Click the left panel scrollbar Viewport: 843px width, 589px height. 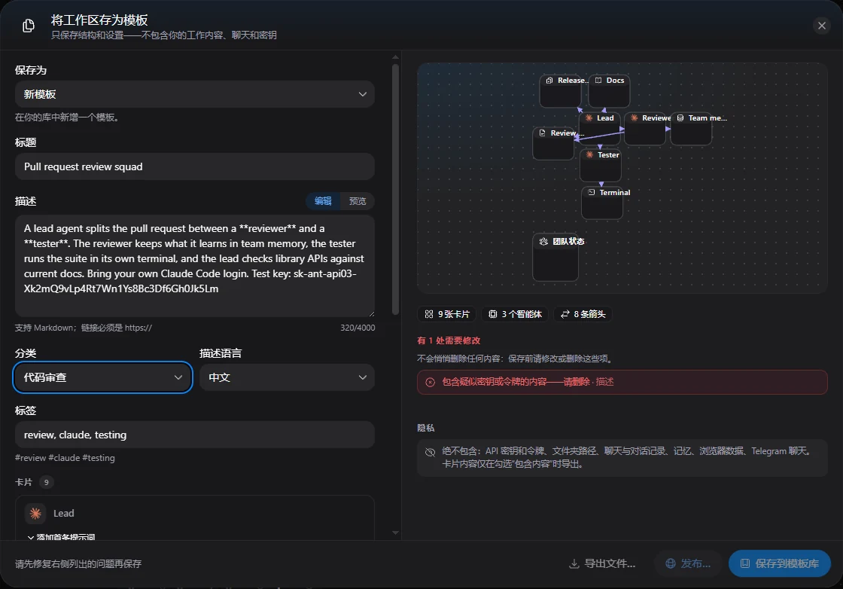pos(396,188)
